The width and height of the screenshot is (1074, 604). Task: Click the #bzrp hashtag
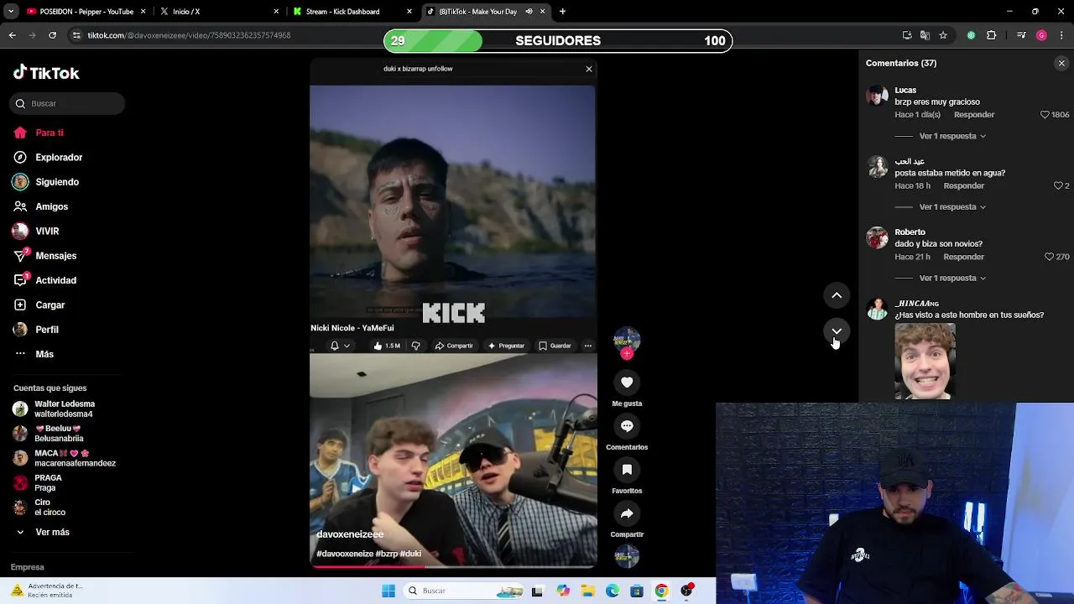point(386,554)
